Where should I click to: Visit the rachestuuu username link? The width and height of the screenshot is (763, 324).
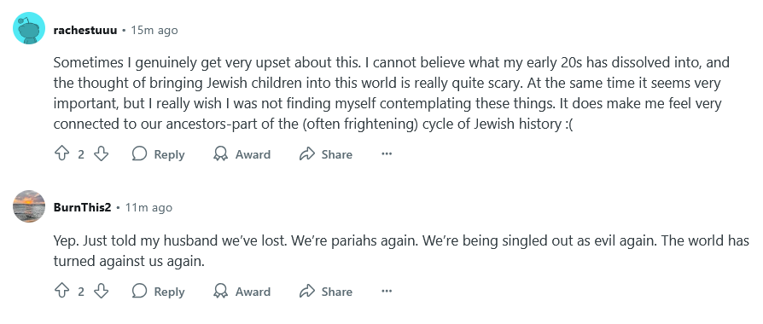(x=85, y=30)
